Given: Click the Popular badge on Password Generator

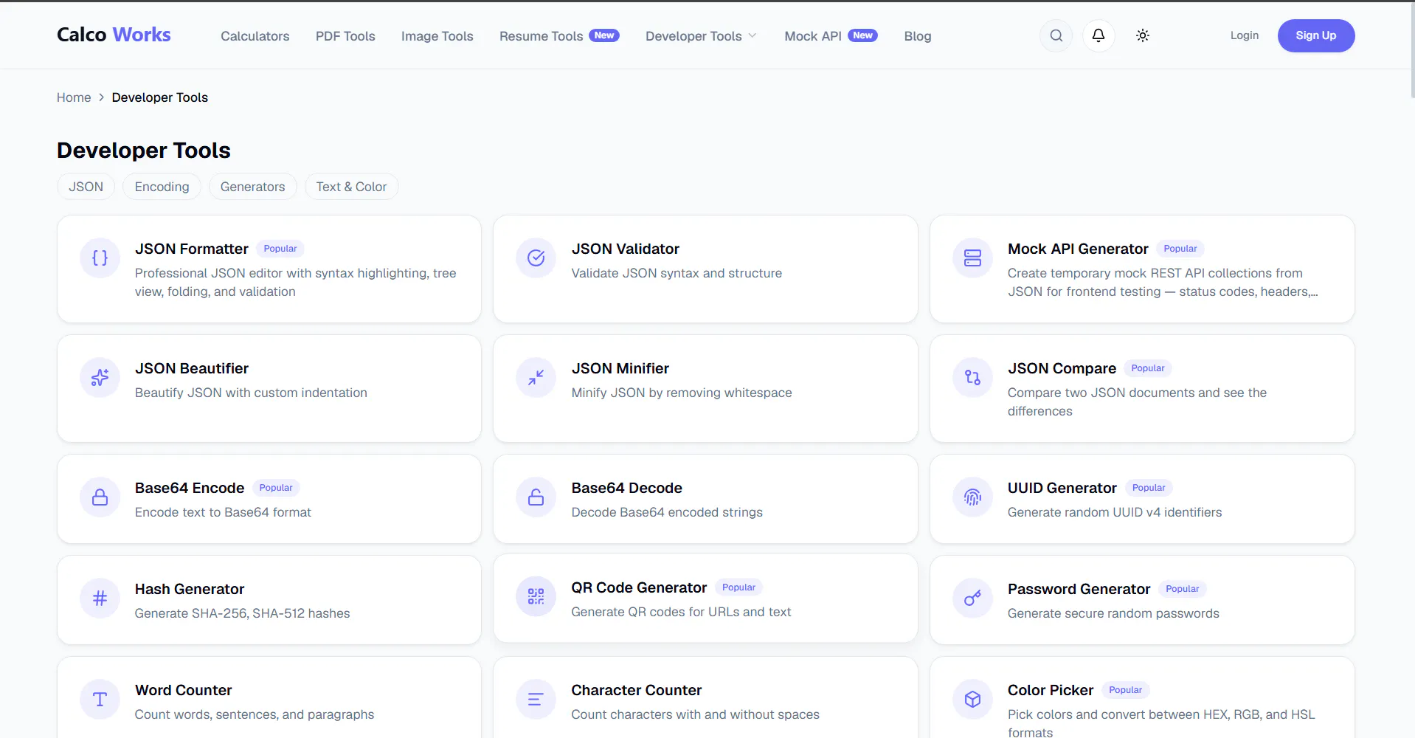Looking at the screenshot, I should click(1182, 589).
